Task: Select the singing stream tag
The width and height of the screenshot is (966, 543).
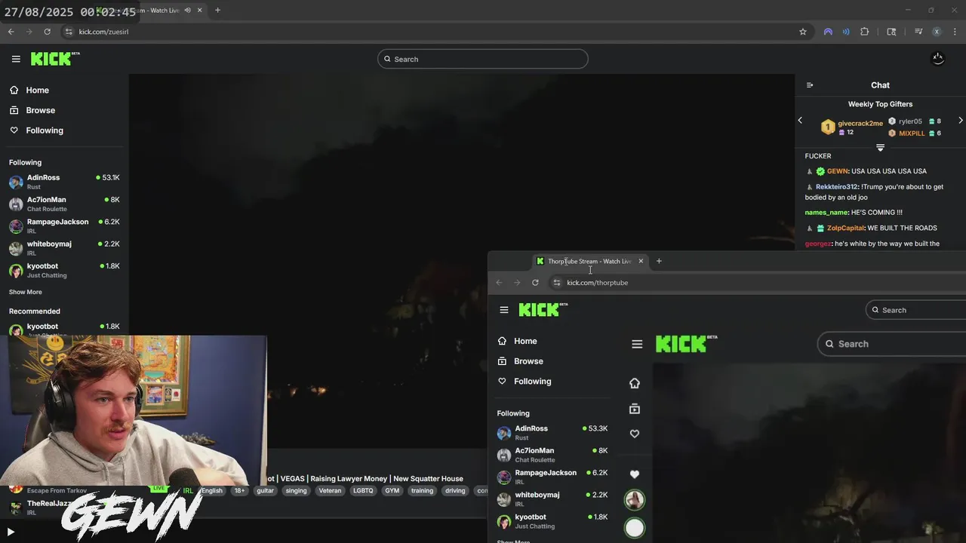Action: (296, 490)
